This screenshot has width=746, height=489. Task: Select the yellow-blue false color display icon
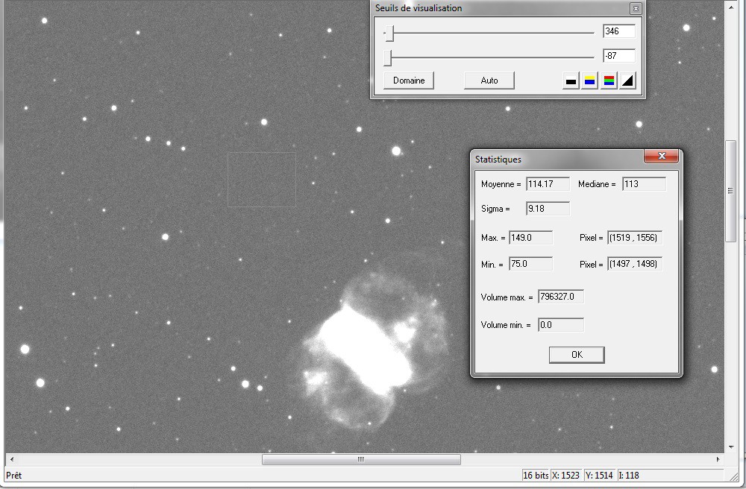(x=589, y=80)
